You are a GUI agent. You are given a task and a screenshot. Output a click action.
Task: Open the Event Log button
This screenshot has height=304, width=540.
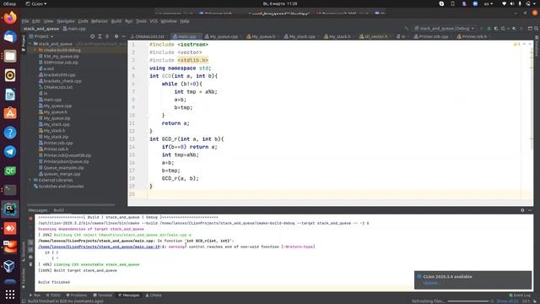[x=520, y=295]
